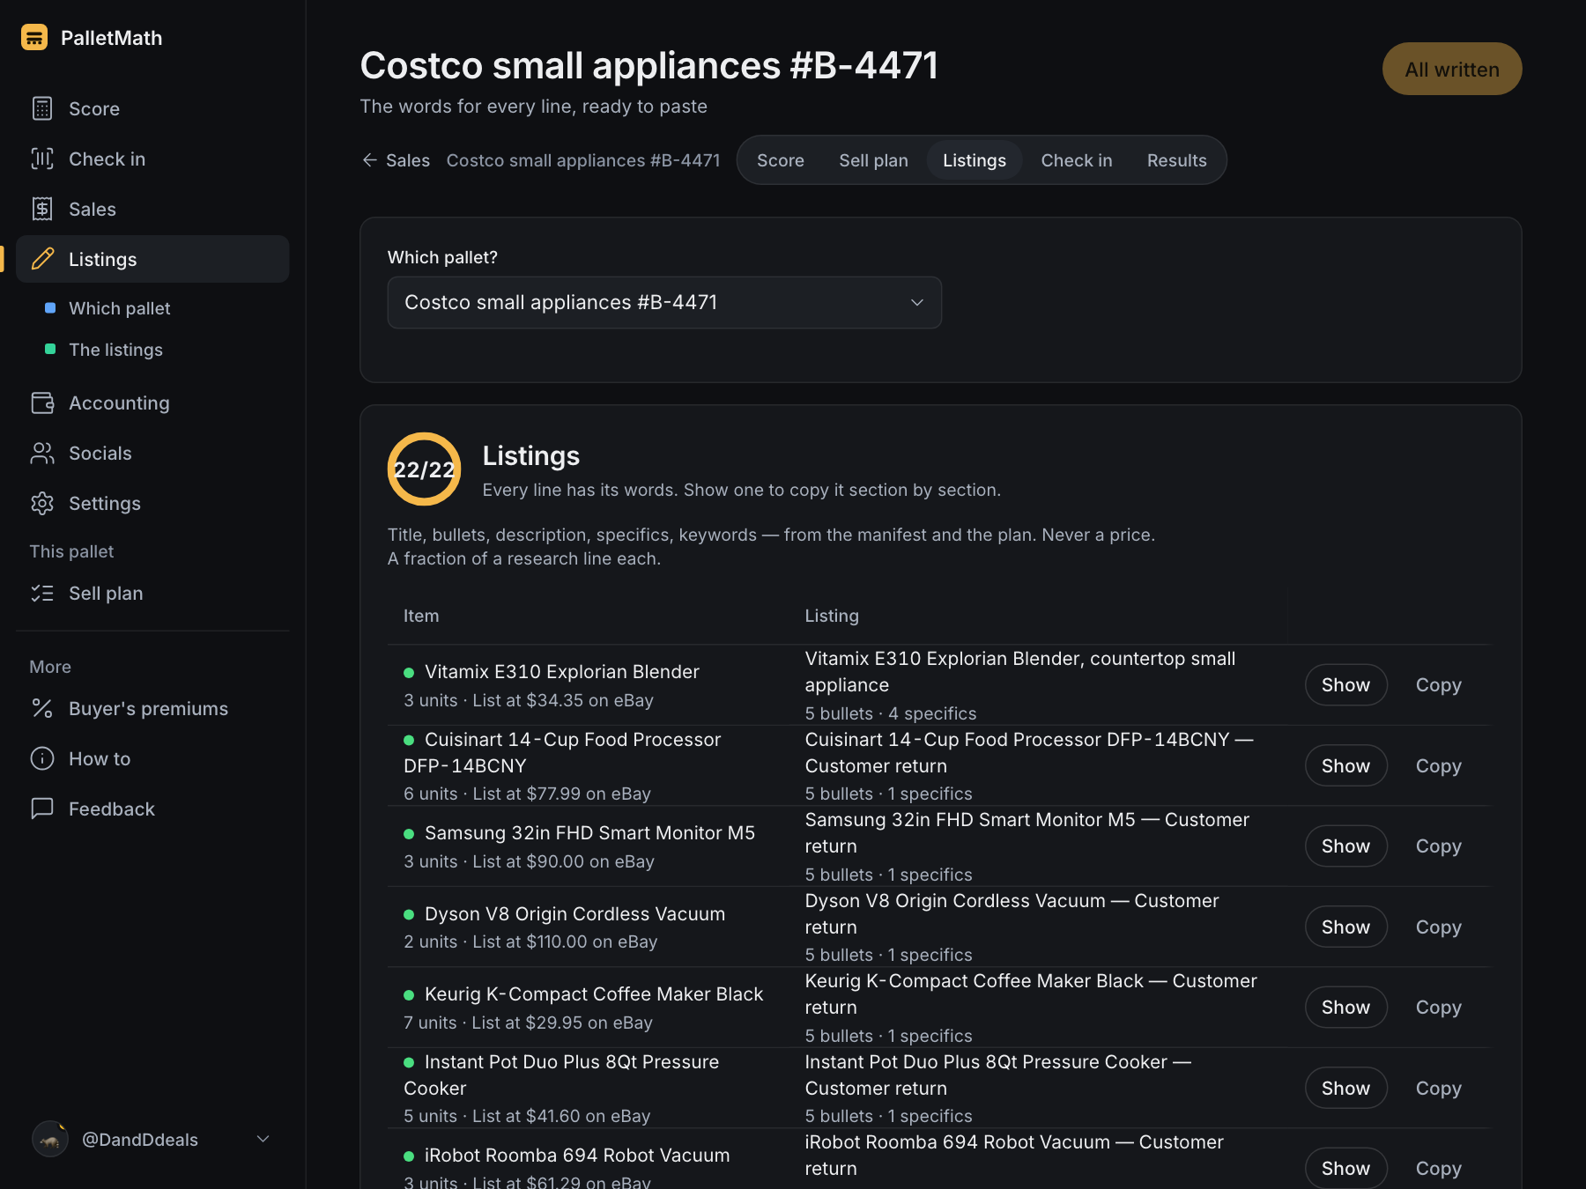Viewport: 1586px width, 1189px height.
Task: Show the iRobot Roomba 694 listing
Action: (1345, 1168)
